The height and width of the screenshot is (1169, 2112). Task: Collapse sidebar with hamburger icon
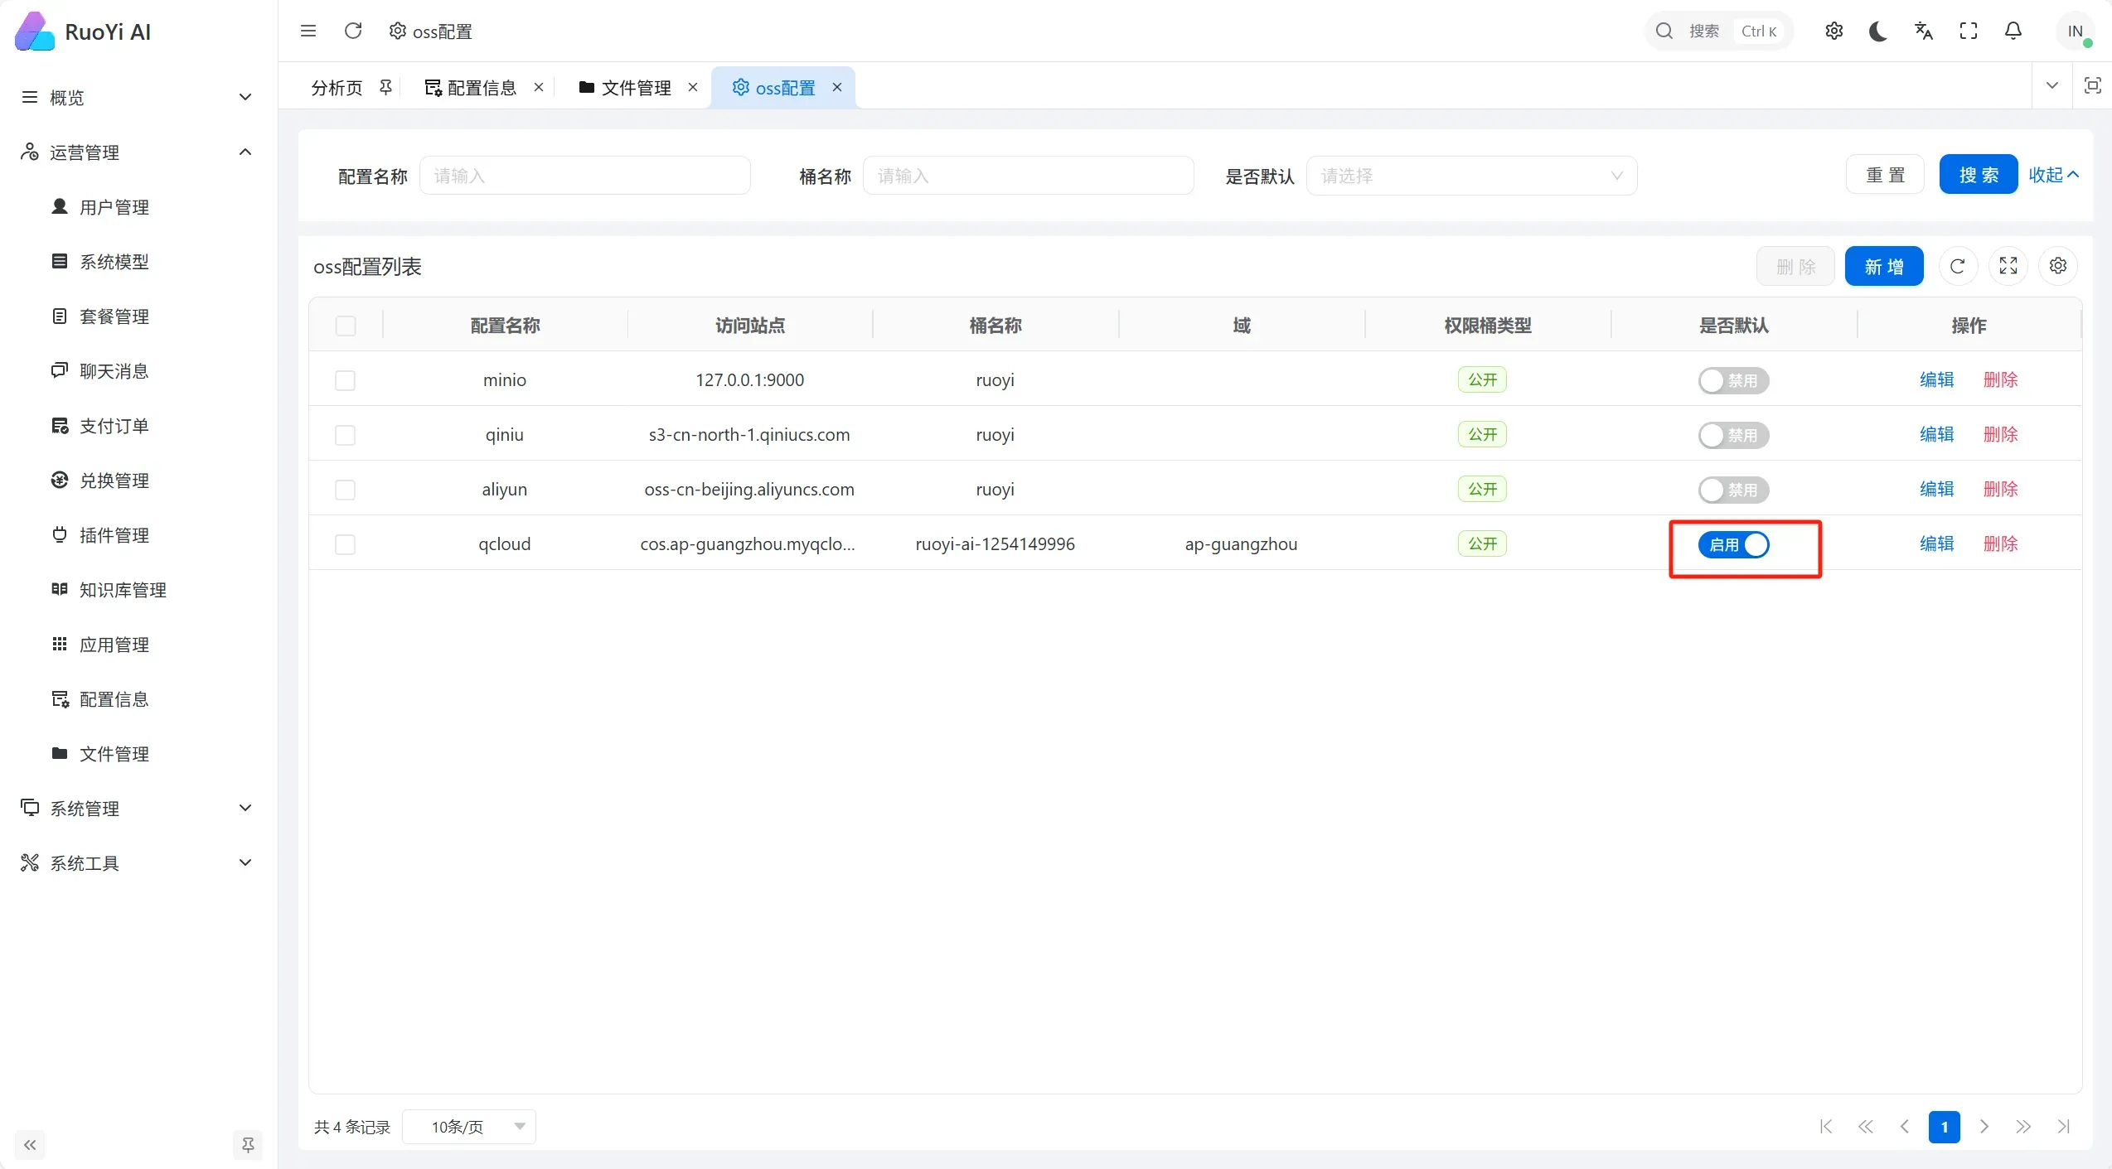pos(308,31)
